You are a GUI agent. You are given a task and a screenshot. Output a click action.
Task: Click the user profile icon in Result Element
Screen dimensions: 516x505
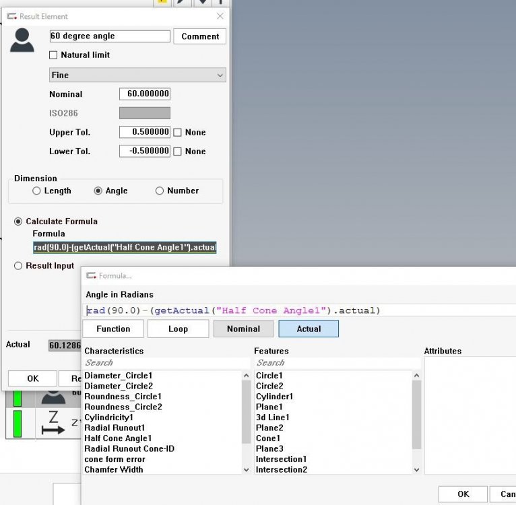click(x=22, y=40)
